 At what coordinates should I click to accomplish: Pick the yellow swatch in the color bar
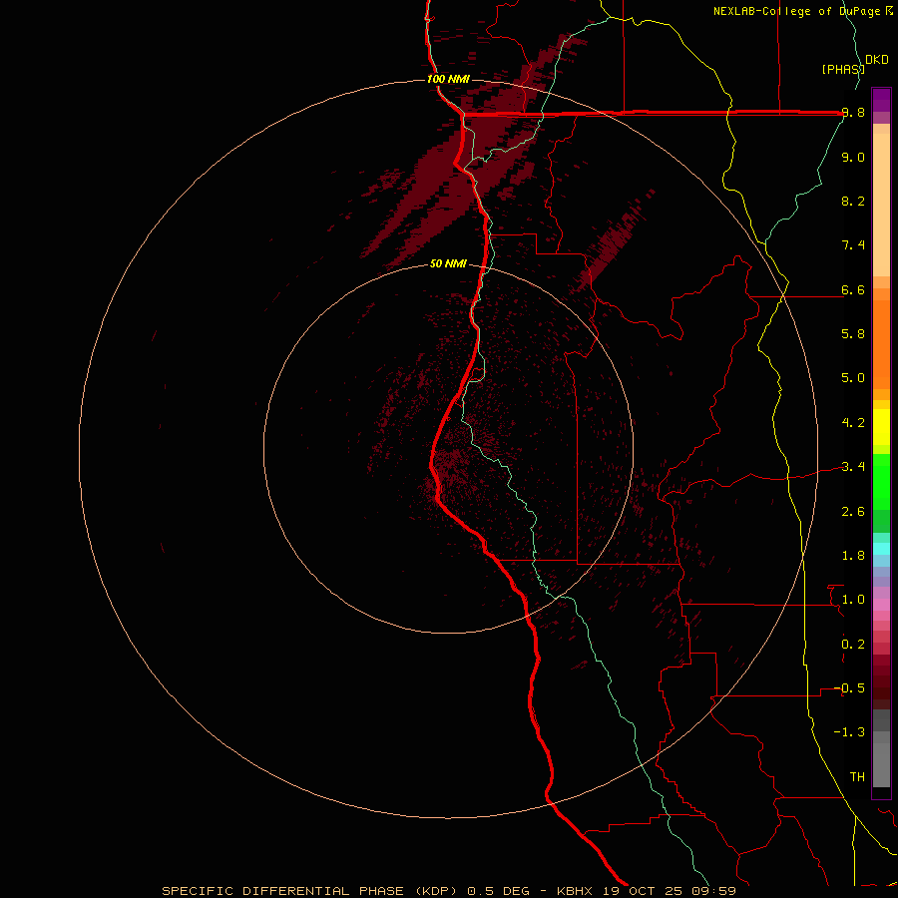click(881, 427)
